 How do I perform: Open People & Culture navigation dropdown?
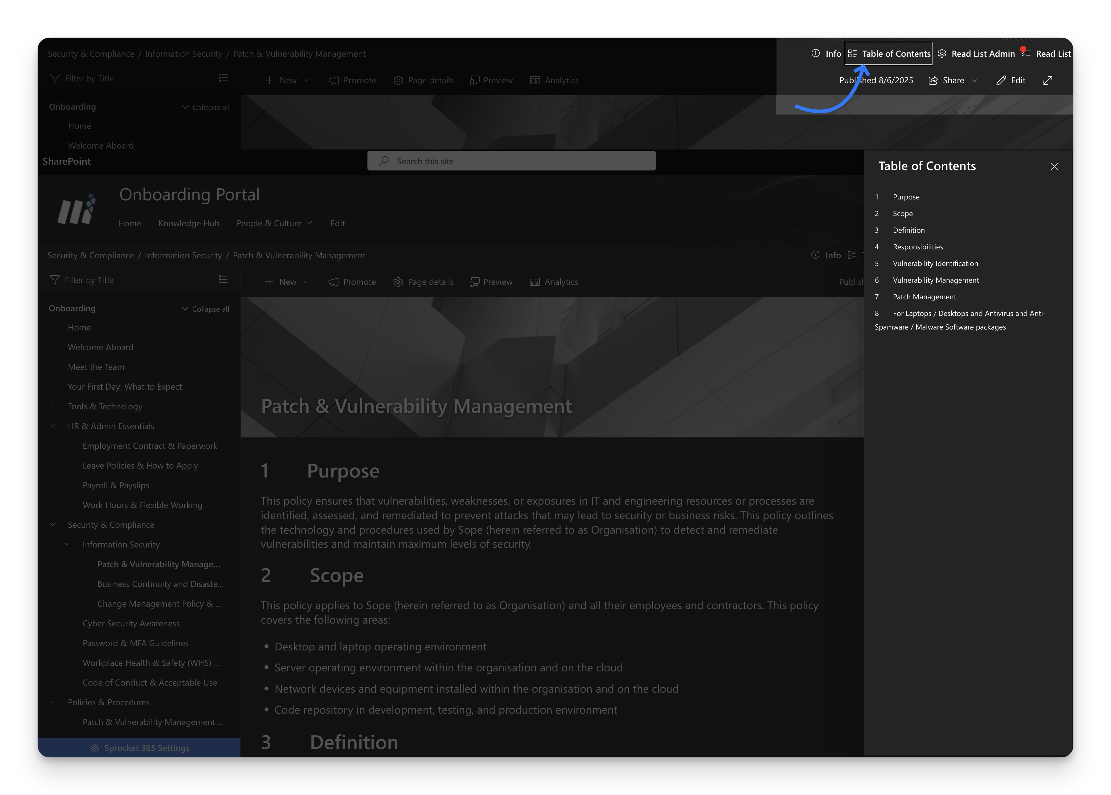274,223
